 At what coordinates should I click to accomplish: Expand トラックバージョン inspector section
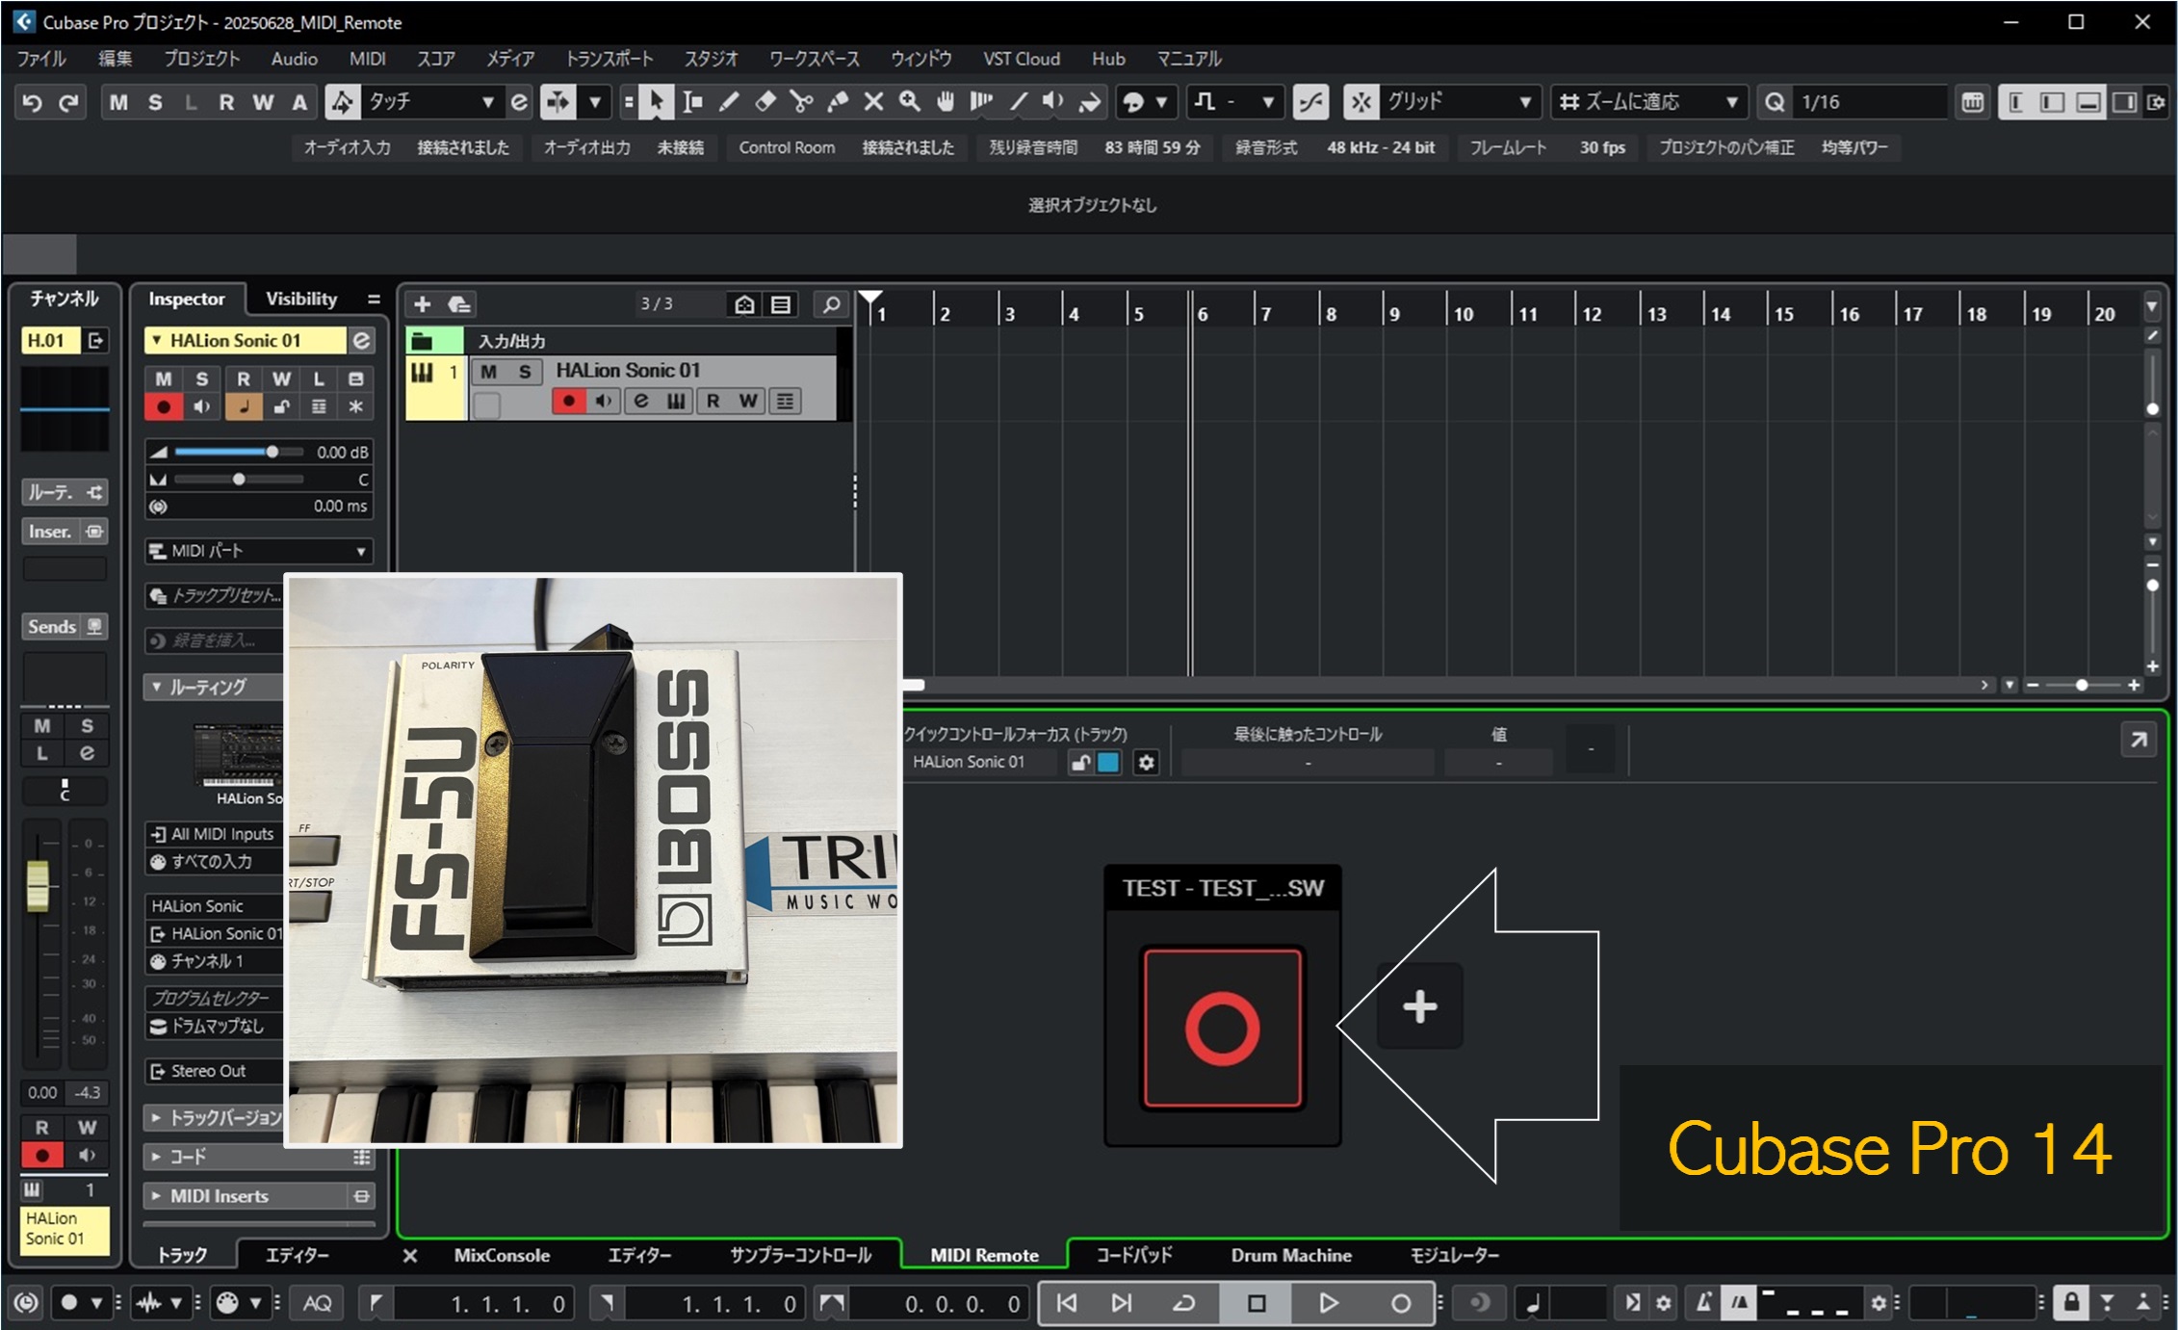(156, 1118)
